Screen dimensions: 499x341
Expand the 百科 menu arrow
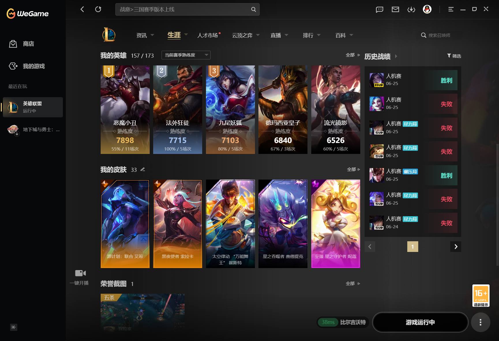pos(351,35)
